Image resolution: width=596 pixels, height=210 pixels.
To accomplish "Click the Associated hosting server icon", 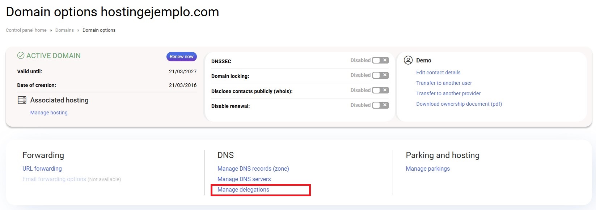I will click(x=22, y=100).
